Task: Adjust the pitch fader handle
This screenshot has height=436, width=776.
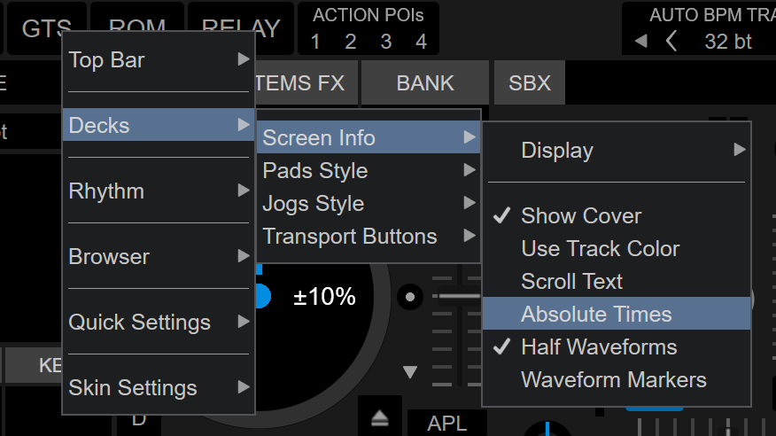Action: [x=460, y=295]
